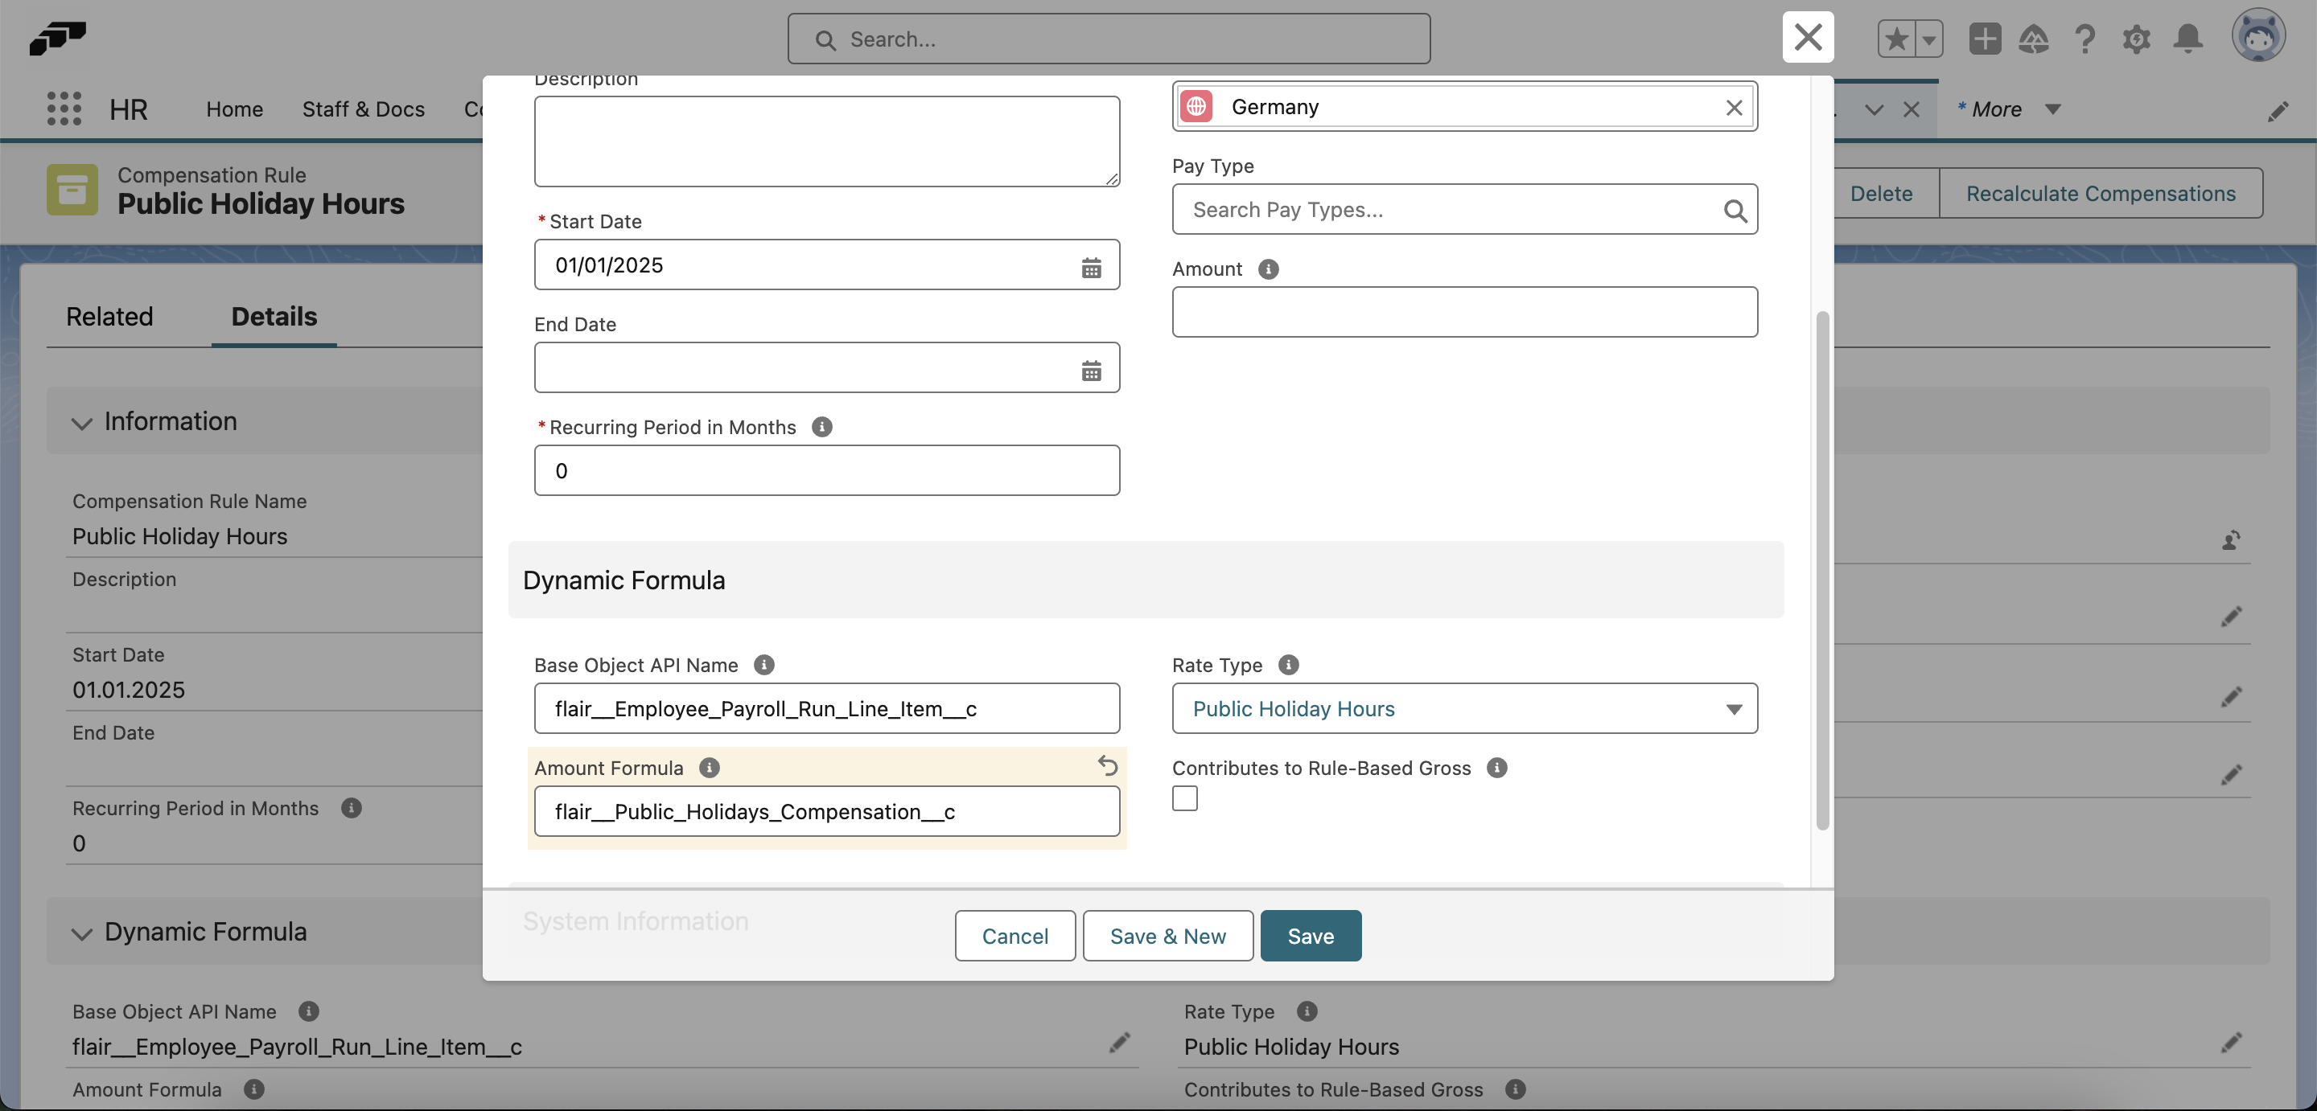Collapse the Information section
The image size is (2317, 1111).
point(82,424)
